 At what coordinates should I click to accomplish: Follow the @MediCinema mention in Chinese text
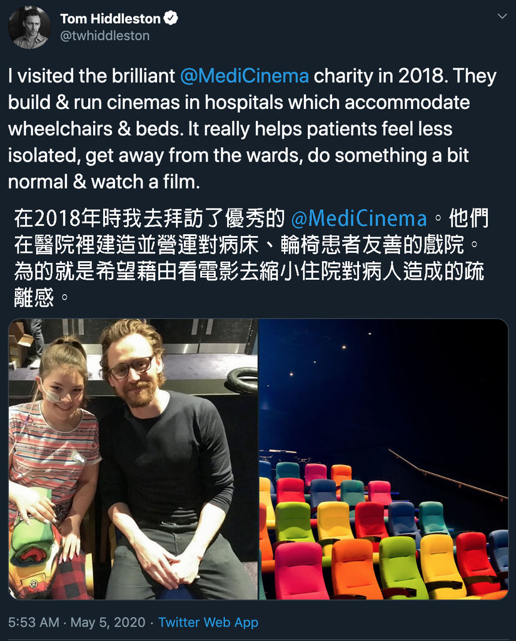(x=359, y=218)
